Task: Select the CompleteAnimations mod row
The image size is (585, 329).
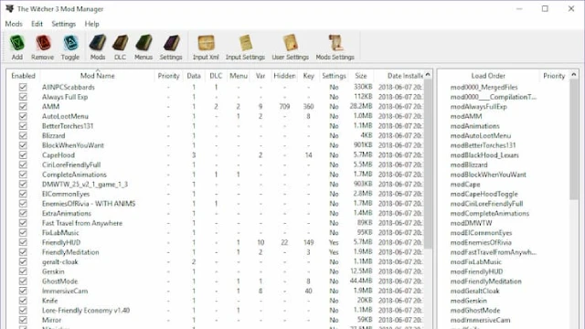Action: coord(215,175)
